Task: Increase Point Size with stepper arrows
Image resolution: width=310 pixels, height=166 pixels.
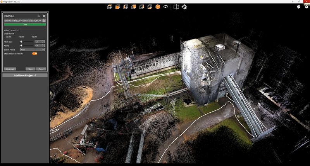Action: click(43, 42)
